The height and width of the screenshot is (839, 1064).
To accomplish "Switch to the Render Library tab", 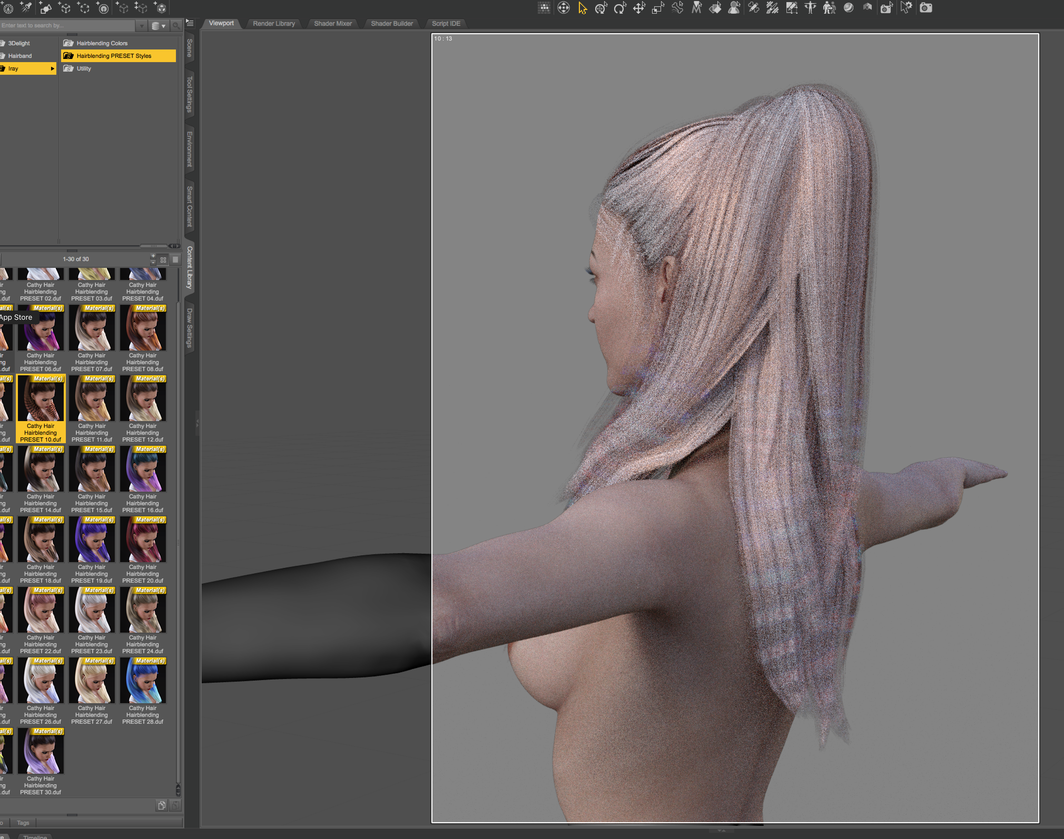I will [x=274, y=24].
